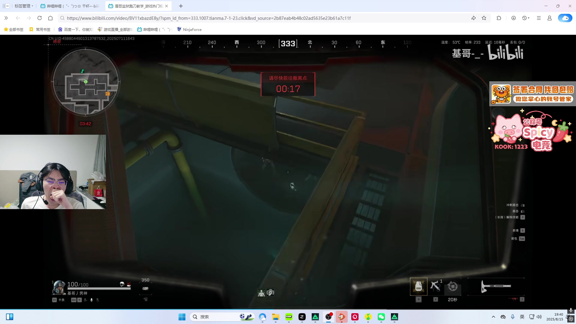Open the red bird app in taskbar
The width and height of the screenshot is (576, 324).
click(342, 317)
